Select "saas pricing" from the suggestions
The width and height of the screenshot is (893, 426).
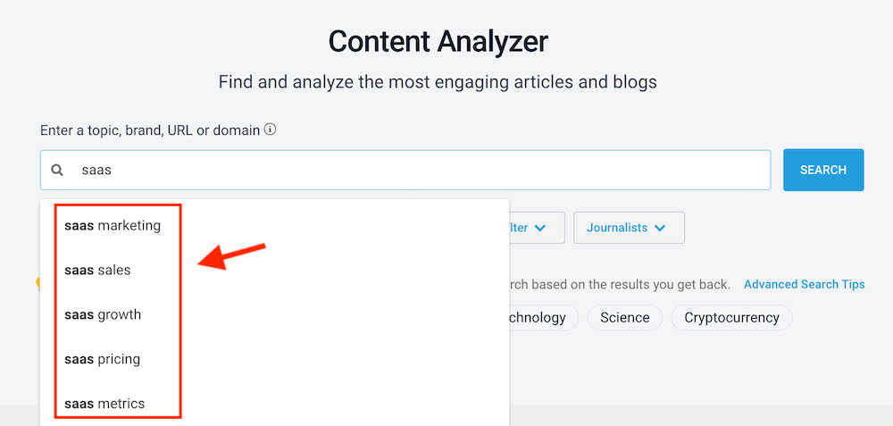[x=103, y=359]
